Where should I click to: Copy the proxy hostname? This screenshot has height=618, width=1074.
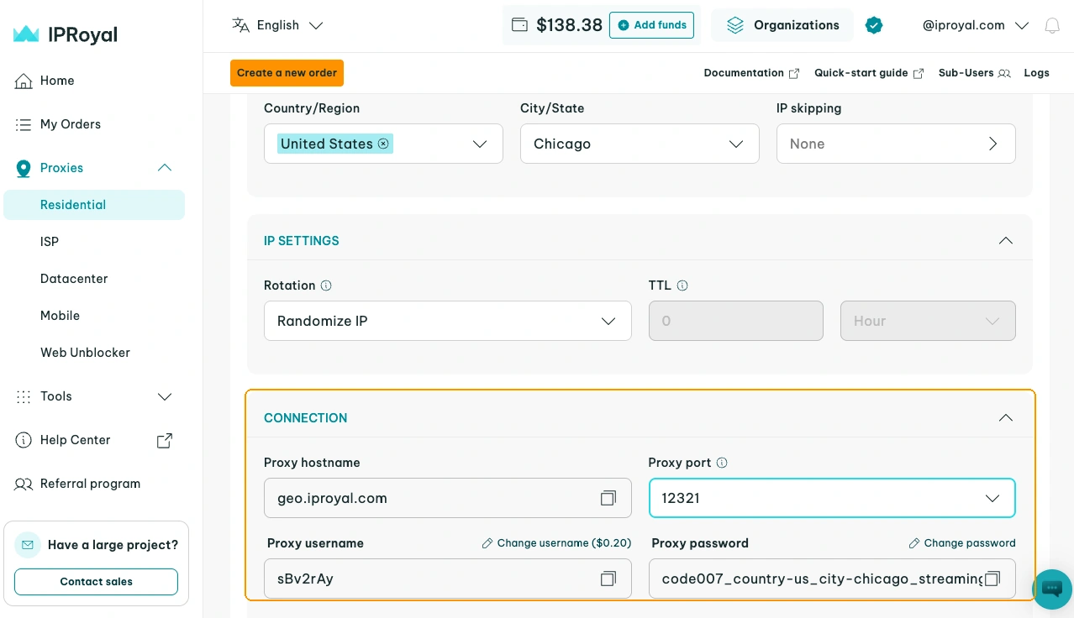tap(608, 498)
